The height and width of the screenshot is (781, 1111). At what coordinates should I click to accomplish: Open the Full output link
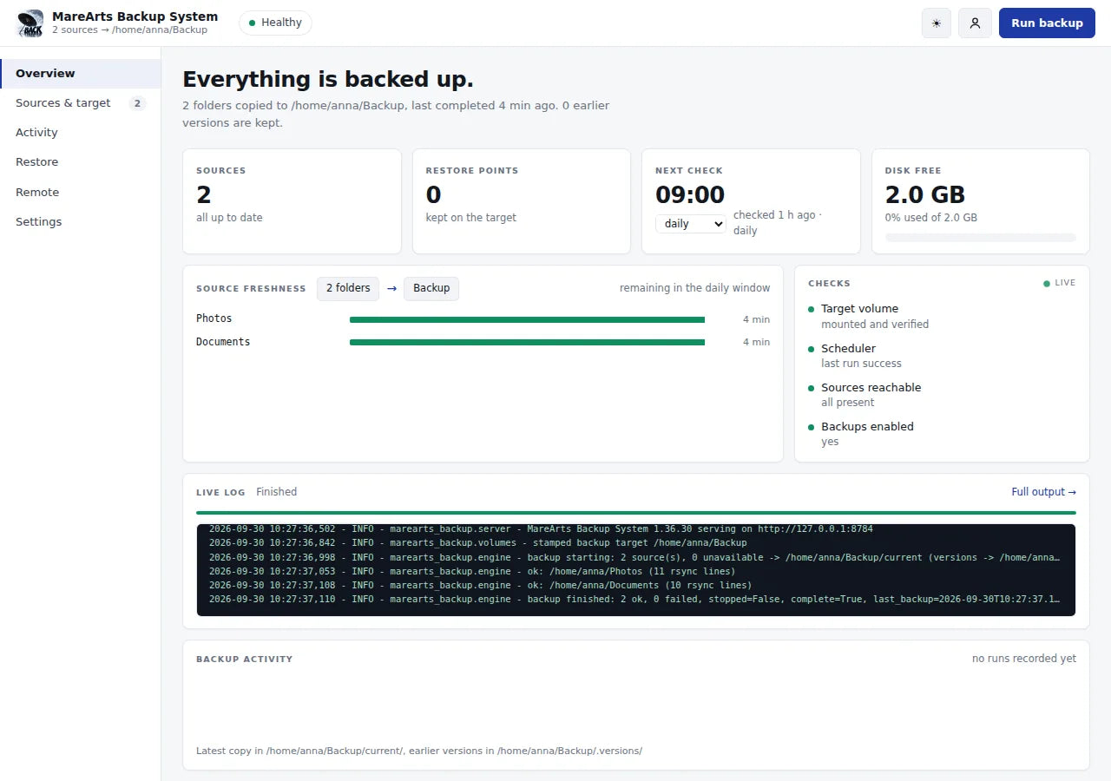point(1043,492)
